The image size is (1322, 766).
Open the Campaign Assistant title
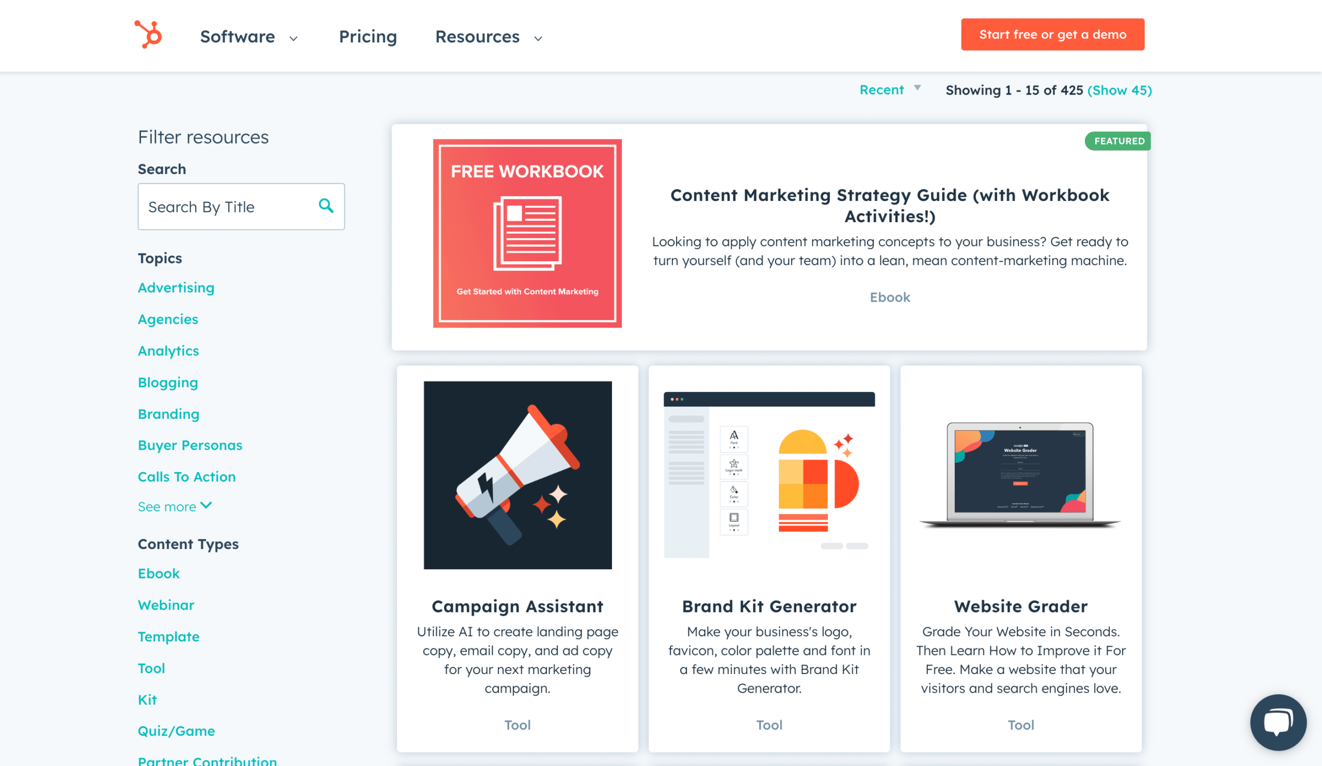tap(517, 606)
